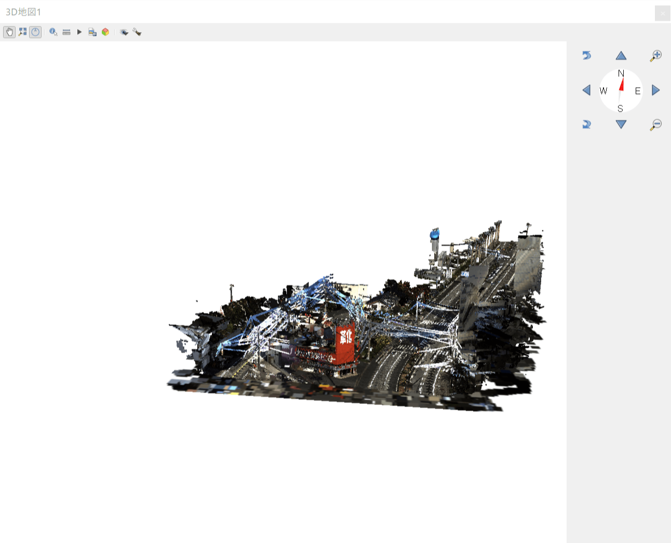Viewport: 671px width, 543px height.
Task: Tilt camera down with bottom-left arrow
Action: click(x=587, y=124)
